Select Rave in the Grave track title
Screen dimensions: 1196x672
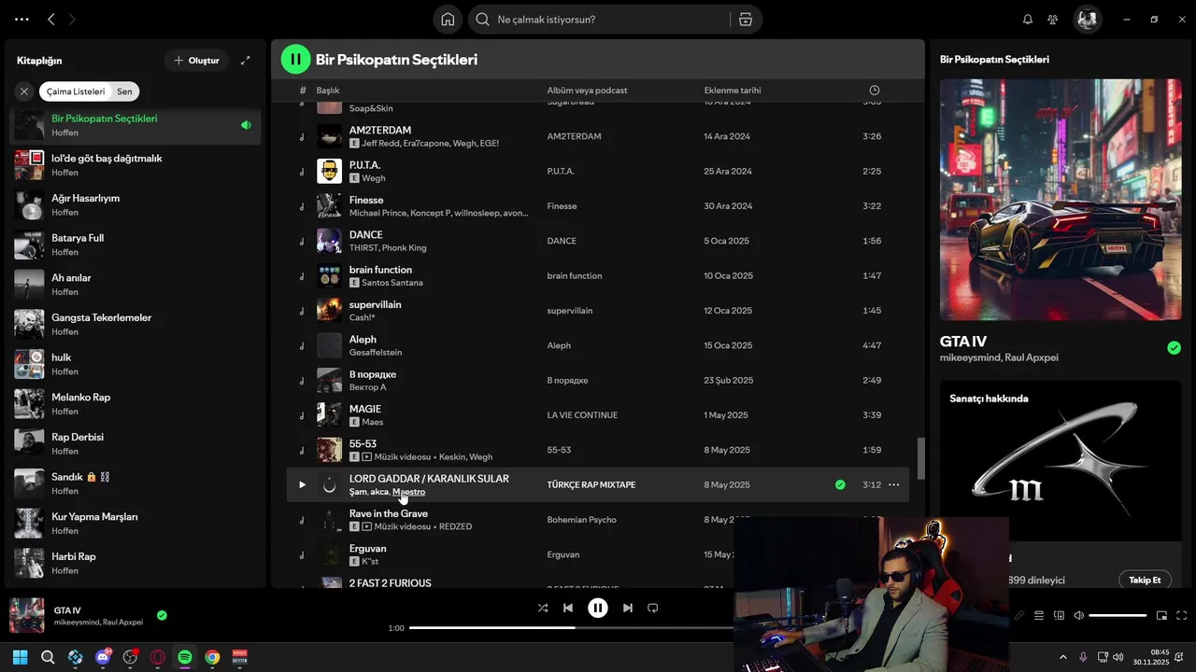point(389,514)
